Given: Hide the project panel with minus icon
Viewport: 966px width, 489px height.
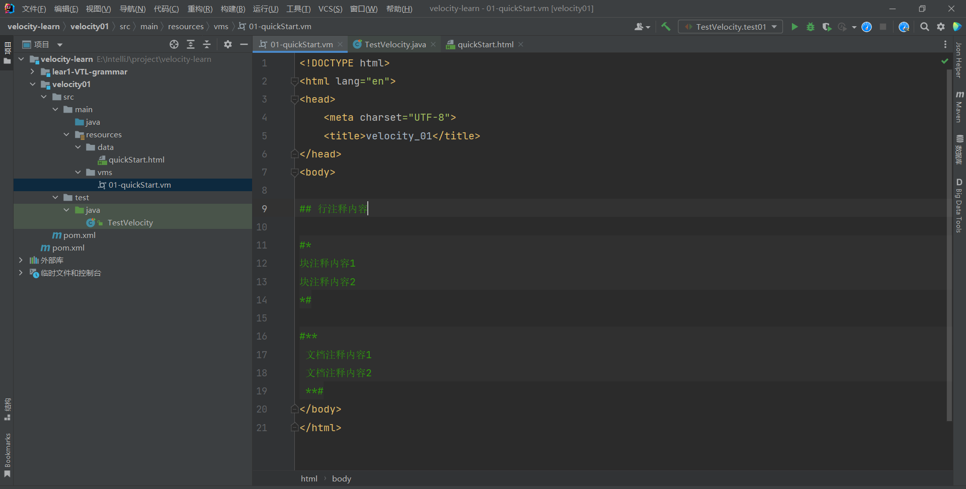Looking at the screenshot, I should coord(244,44).
